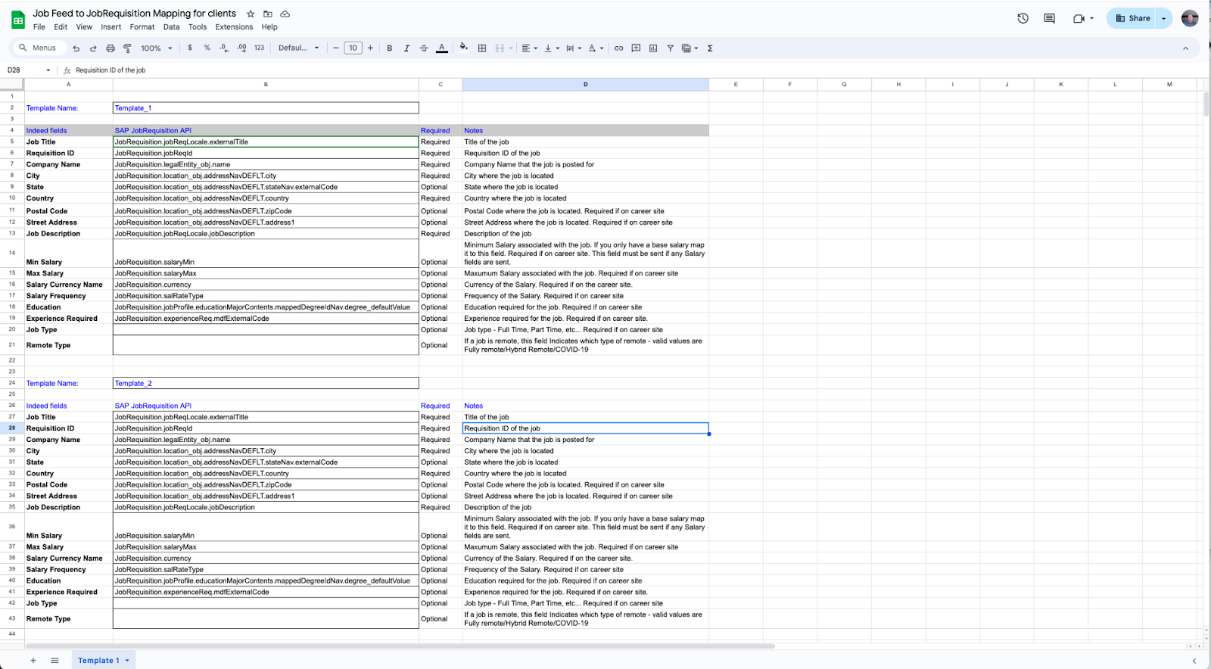Select the Paint format tool
The image size is (1211, 669).
pos(127,48)
